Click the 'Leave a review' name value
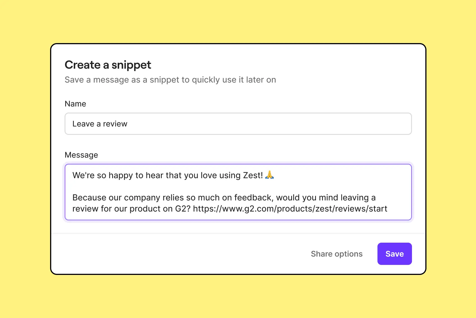This screenshot has height=318, width=476. 99,124
